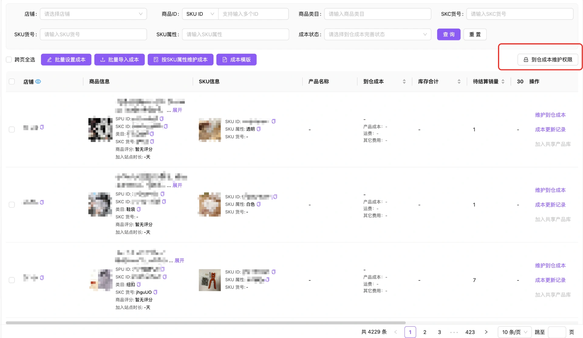Change the 10 条/页 page size dropdown

pyautogui.click(x=514, y=332)
